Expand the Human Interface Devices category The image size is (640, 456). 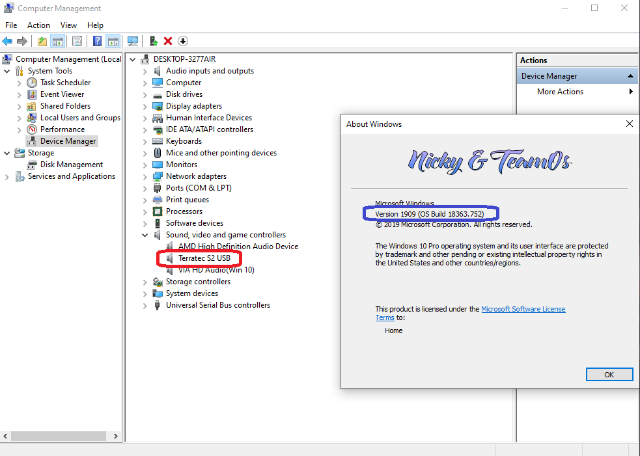point(145,118)
